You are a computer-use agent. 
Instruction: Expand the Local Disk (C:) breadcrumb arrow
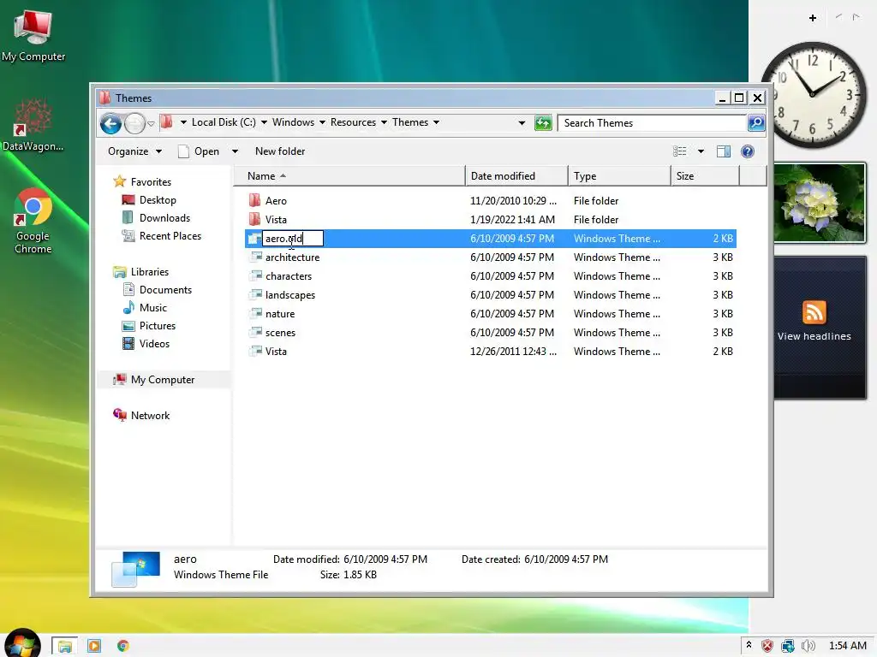[264, 122]
